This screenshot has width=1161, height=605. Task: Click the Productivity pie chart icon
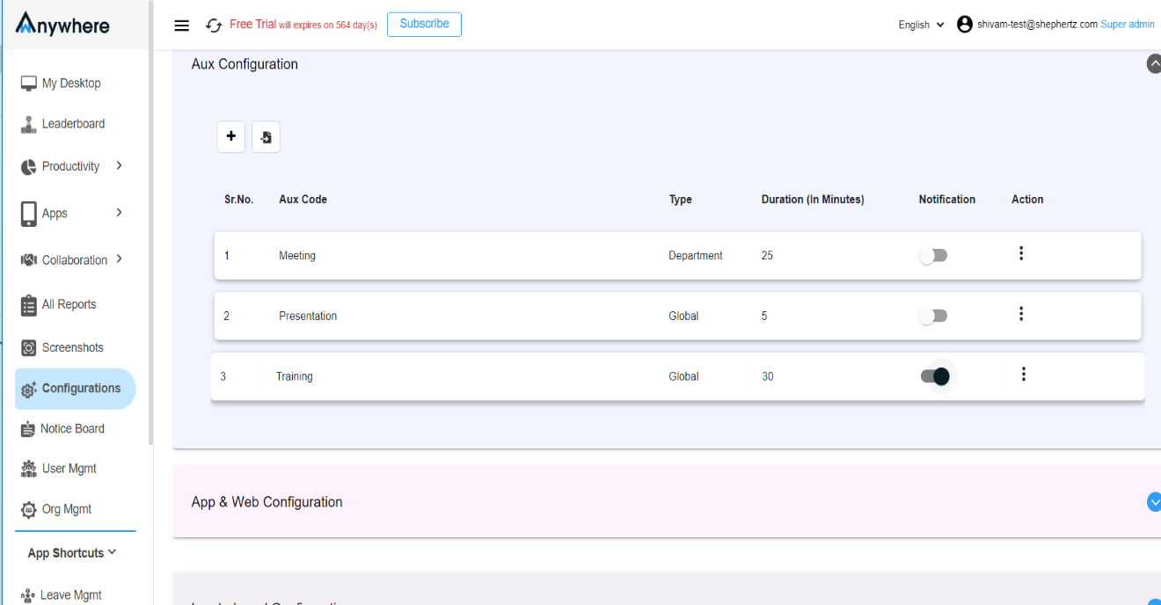(28, 166)
